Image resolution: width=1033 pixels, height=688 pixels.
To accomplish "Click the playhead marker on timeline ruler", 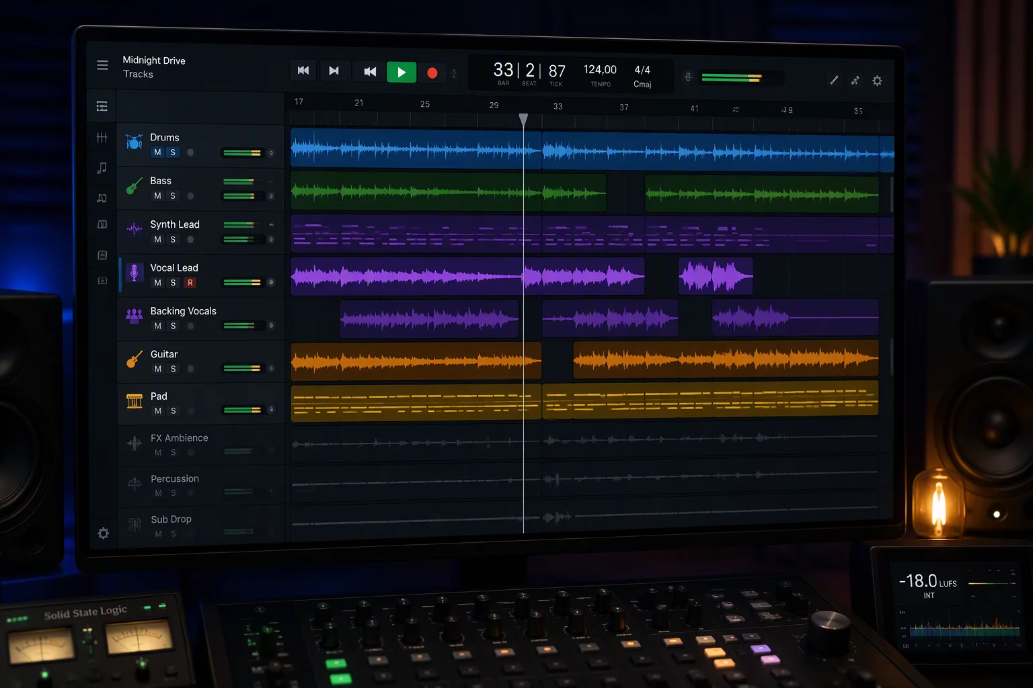I will (523, 120).
